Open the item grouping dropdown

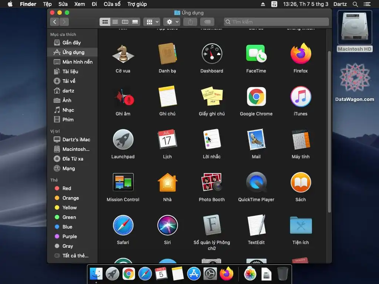pyautogui.click(x=152, y=22)
